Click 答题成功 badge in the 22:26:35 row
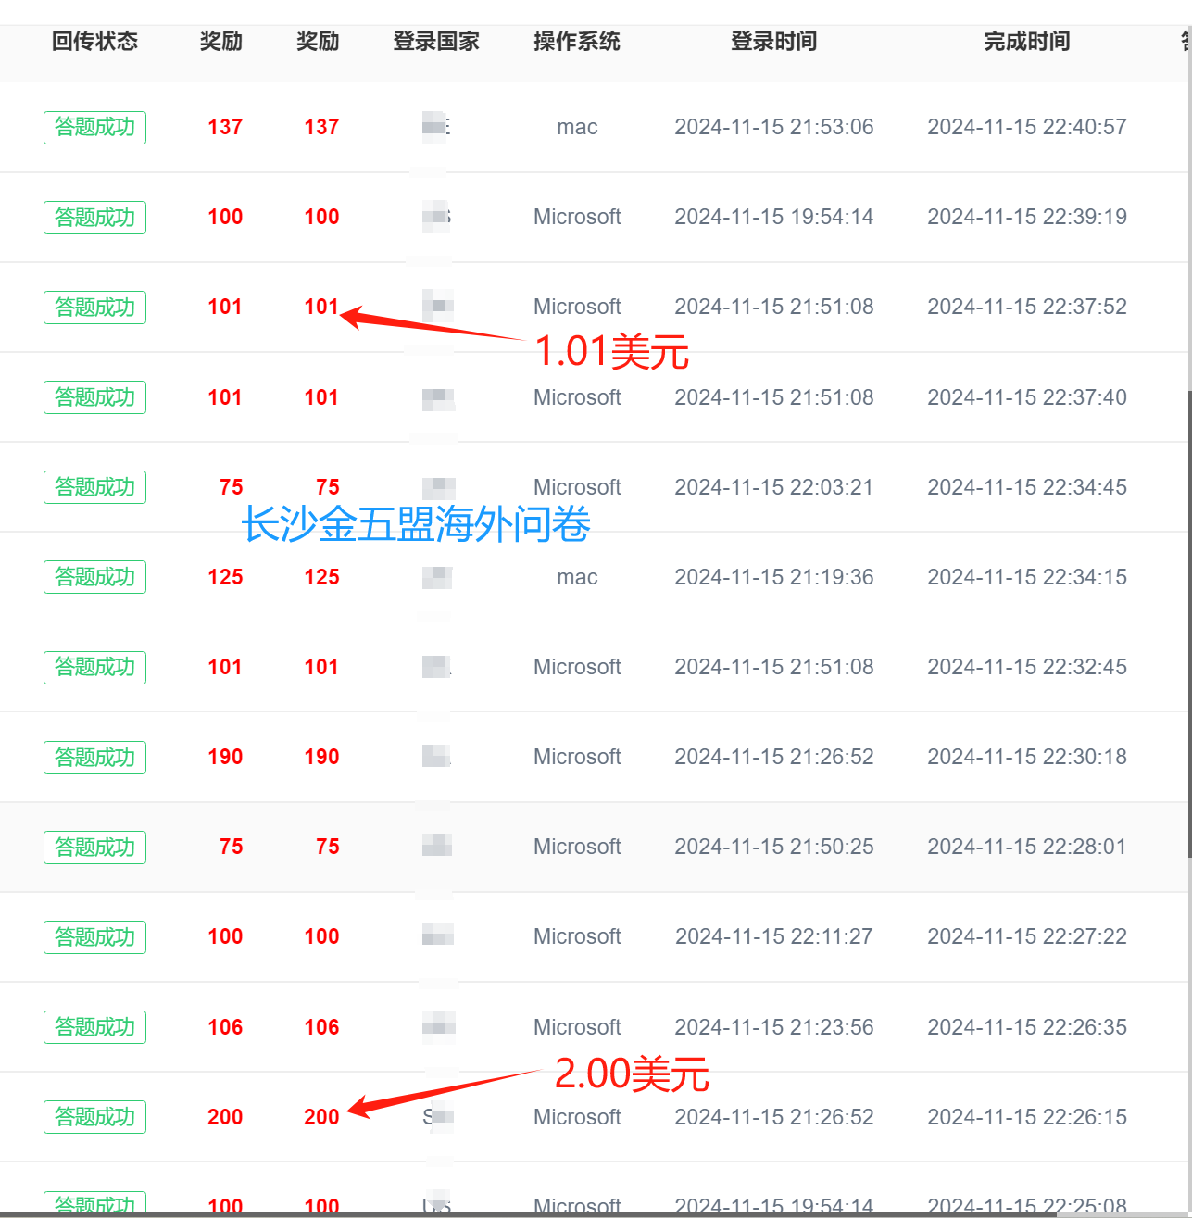Screen dimensions: 1192x1218 [94, 1027]
